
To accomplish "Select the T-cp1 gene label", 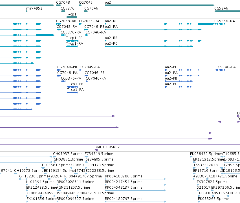I will 71,14.
